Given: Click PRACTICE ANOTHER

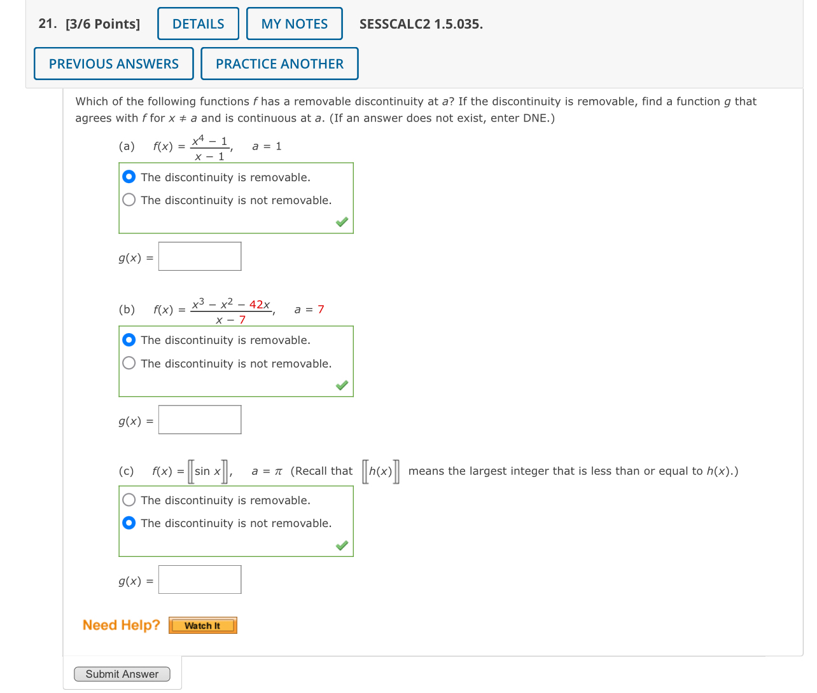Looking at the screenshot, I should [279, 64].
